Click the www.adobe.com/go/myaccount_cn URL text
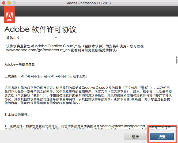The height and width of the screenshot is (143, 178). (x=38, y=50)
